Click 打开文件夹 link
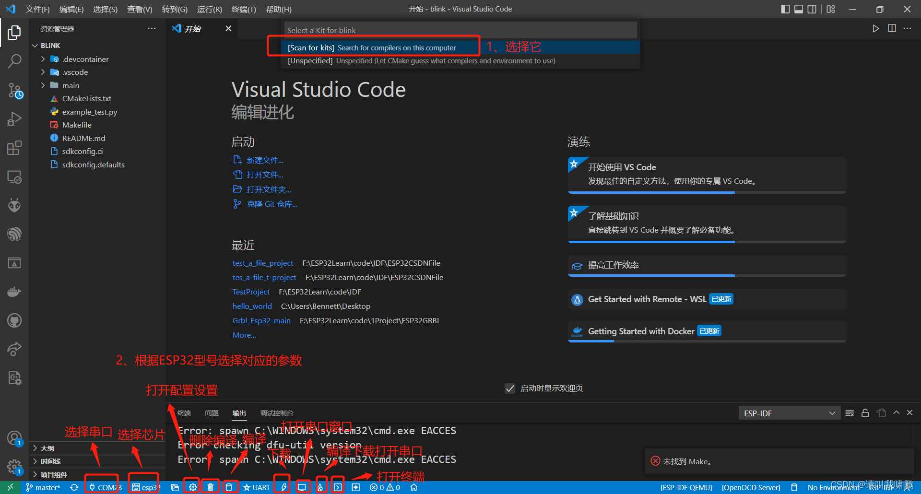This screenshot has width=921, height=494. coord(269,189)
